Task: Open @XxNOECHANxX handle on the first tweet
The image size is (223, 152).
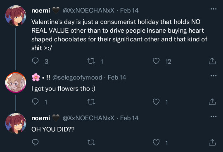Action: 88,10
